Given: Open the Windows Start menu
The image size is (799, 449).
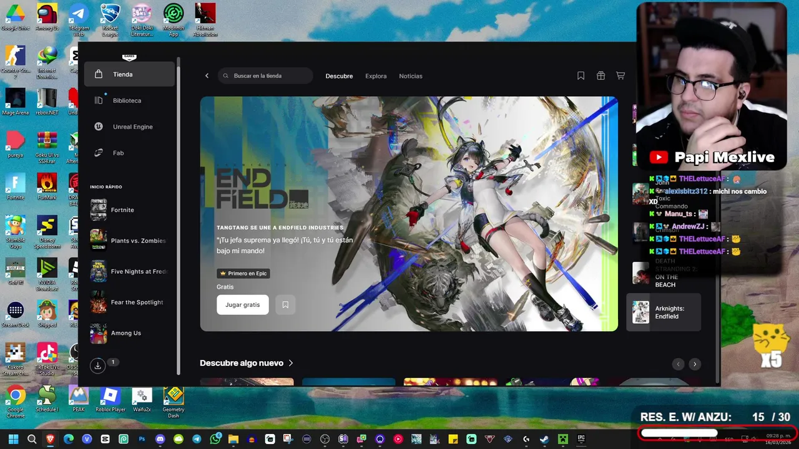Looking at the screenshot, I should tap(13, 439).
